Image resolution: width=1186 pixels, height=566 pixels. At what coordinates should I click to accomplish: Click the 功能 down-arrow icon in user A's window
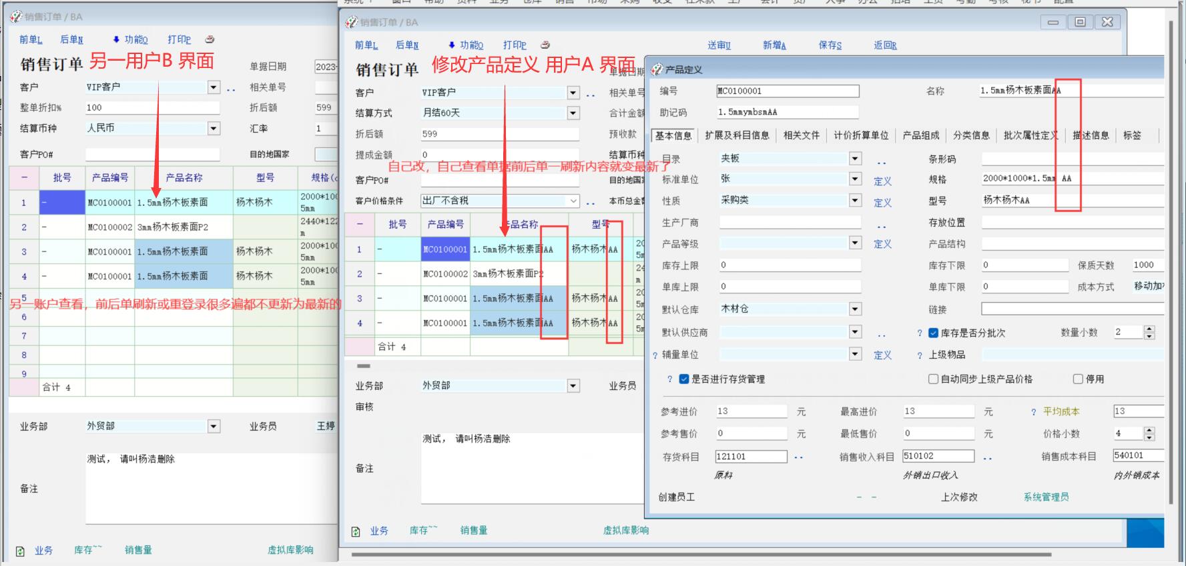(x=452, y=45)
